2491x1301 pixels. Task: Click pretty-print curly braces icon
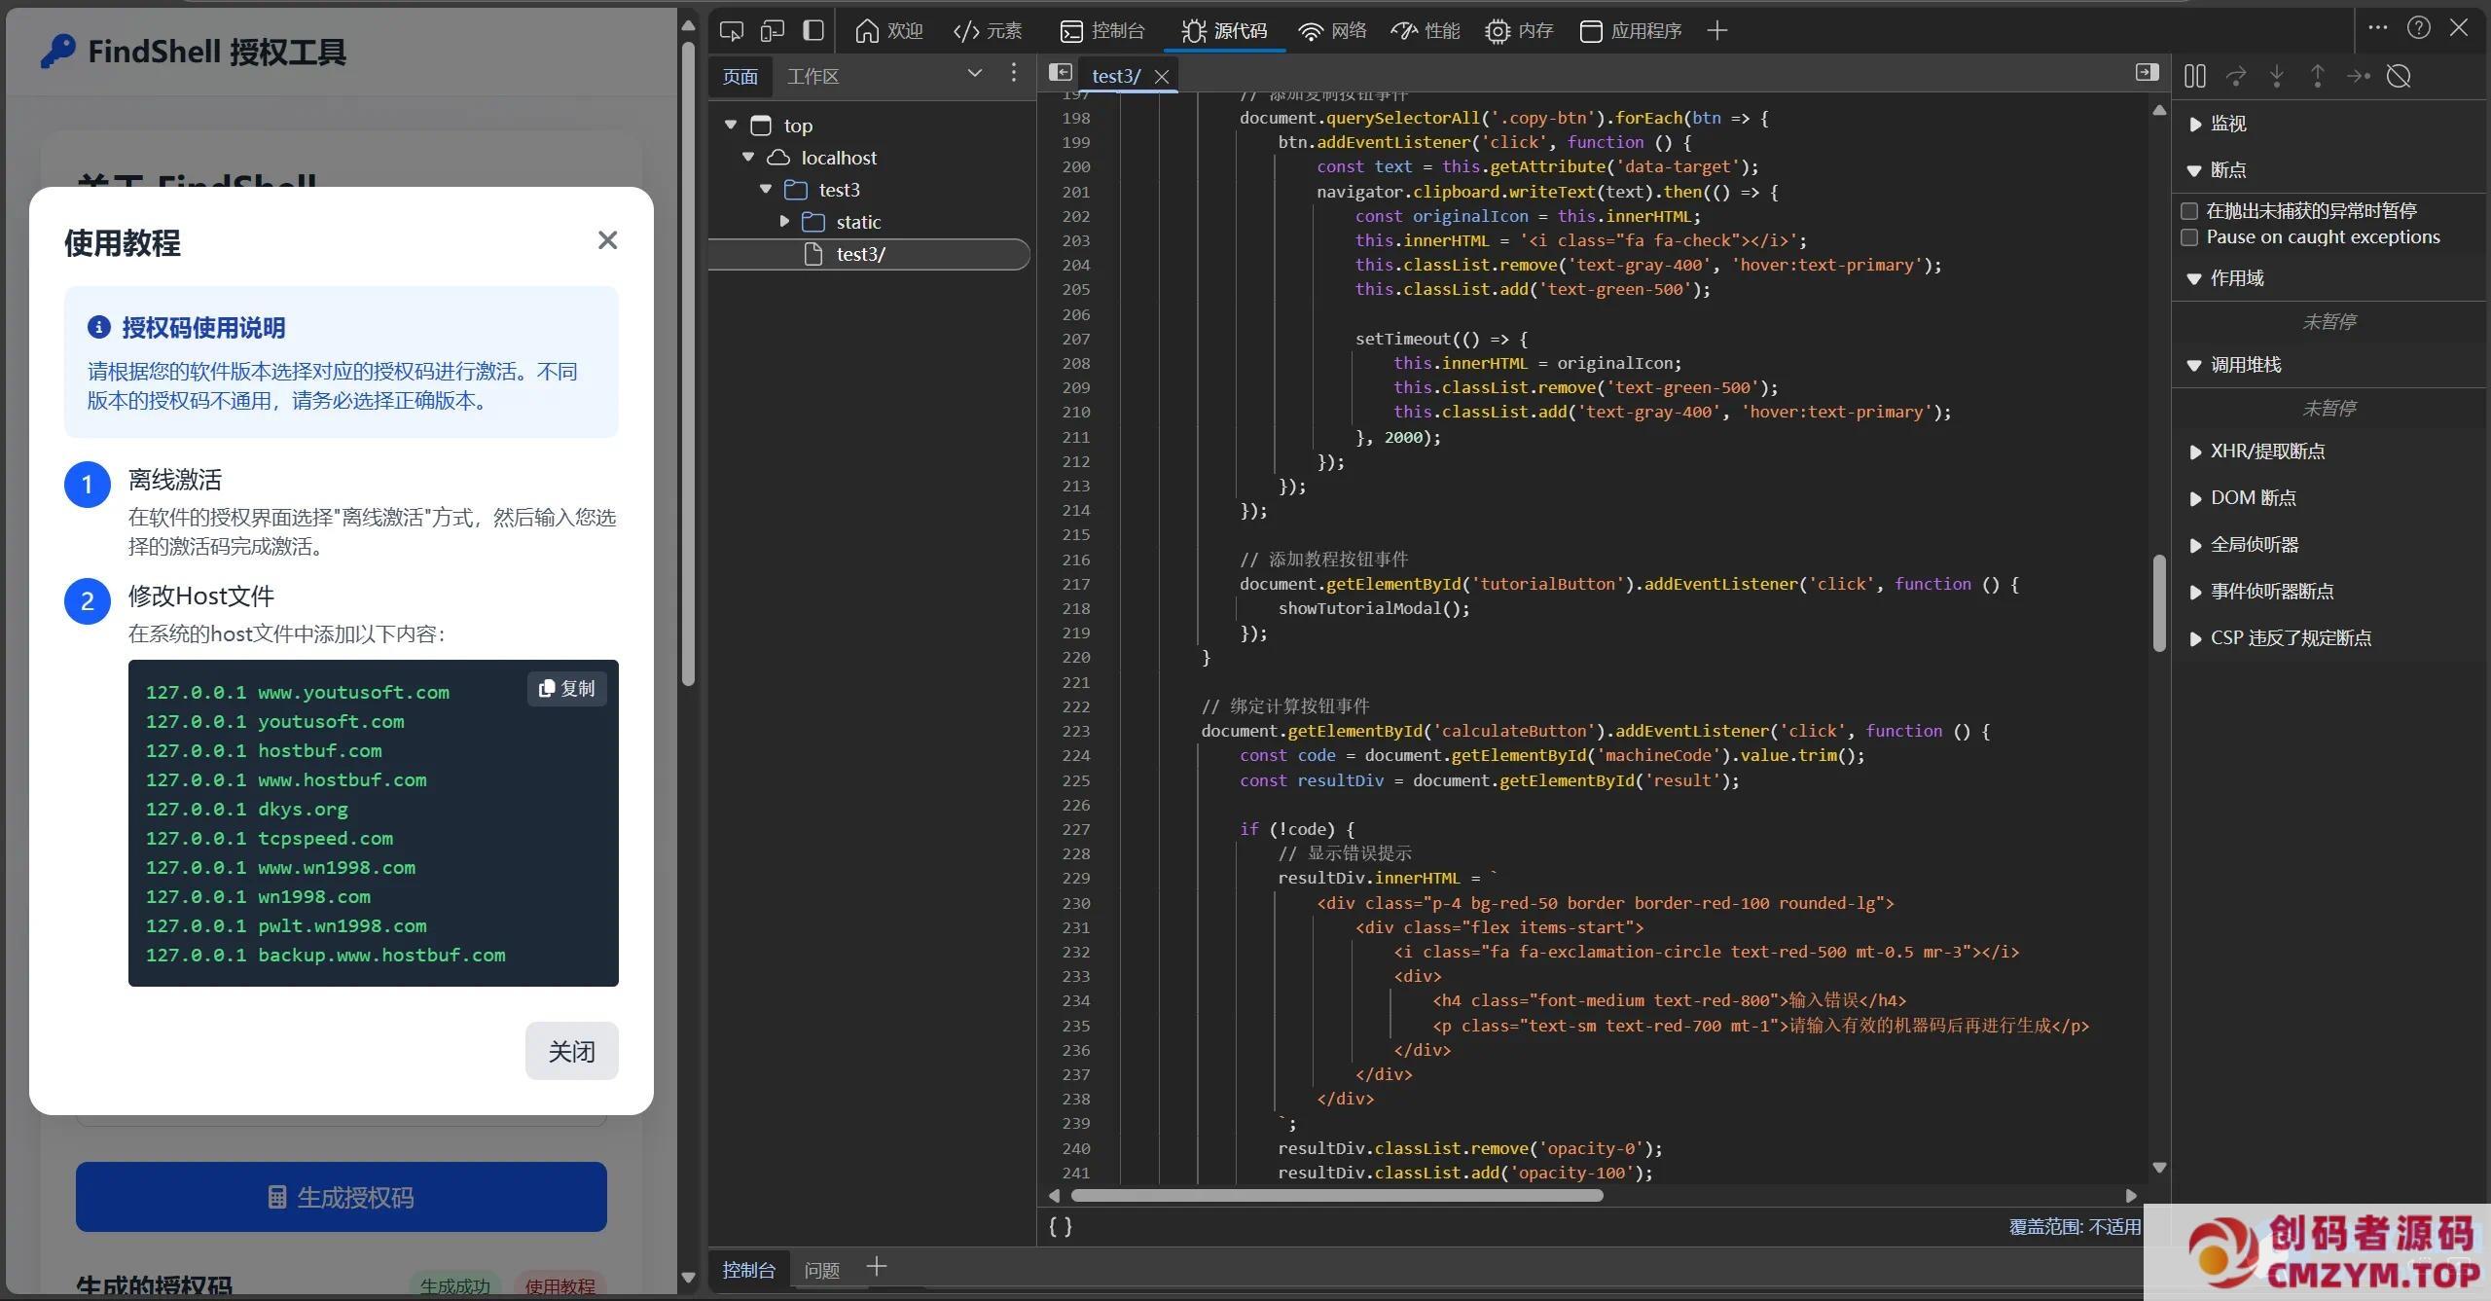coord(1061,1226)
